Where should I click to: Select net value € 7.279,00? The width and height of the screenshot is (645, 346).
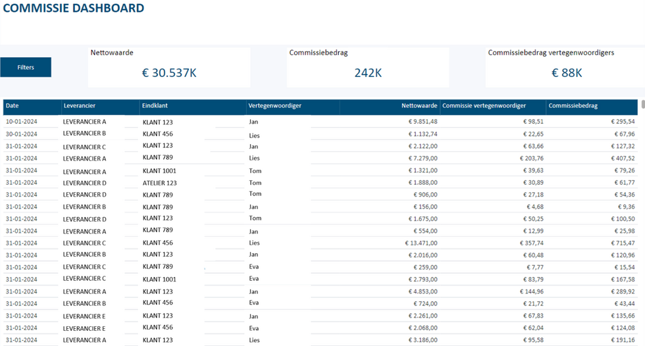tap(423, 159)
